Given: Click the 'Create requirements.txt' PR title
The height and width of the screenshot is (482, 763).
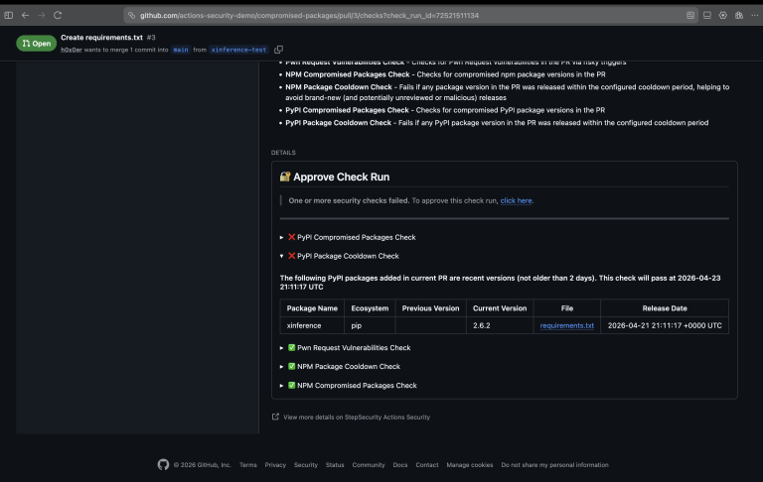Looking at the screenshot, I should click(x=101, y=38).
